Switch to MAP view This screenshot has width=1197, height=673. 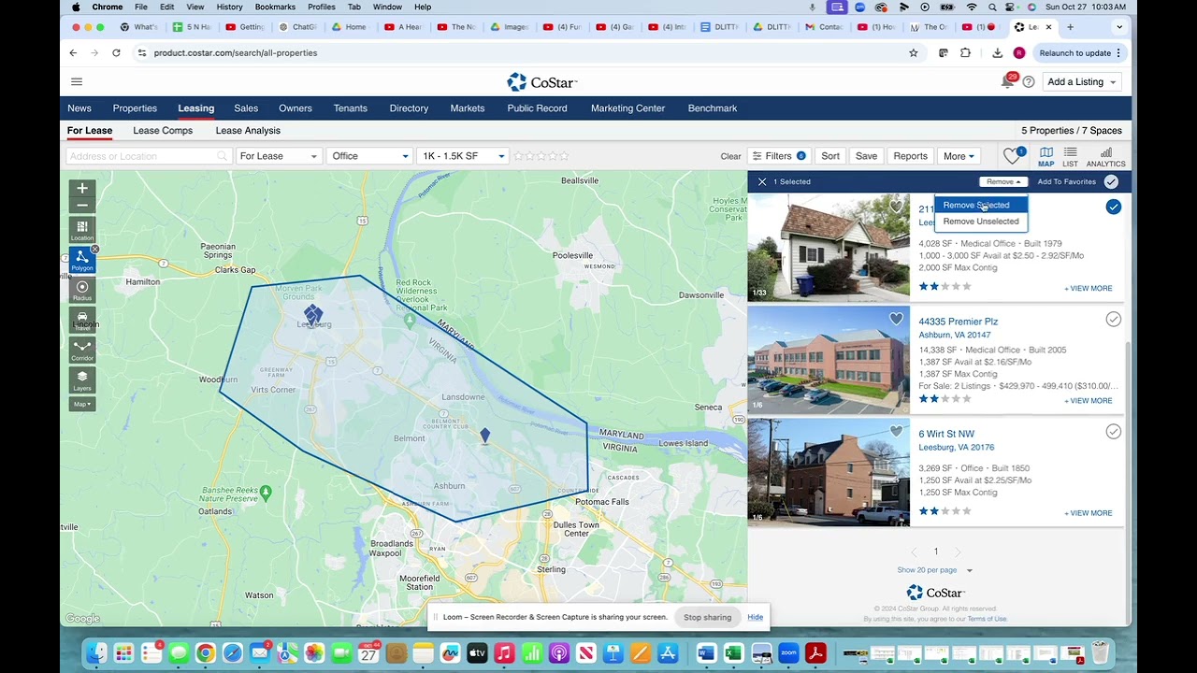tap(1046, 156)
